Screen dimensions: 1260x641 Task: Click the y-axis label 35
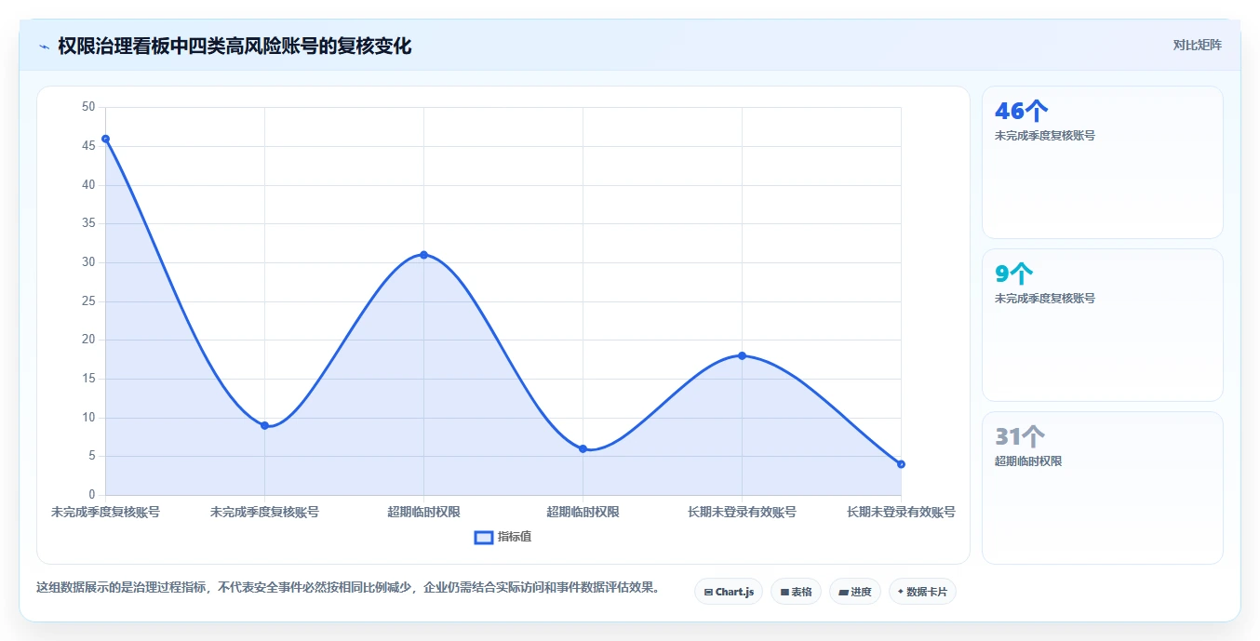pyautogui.click(x=88, y=223)
